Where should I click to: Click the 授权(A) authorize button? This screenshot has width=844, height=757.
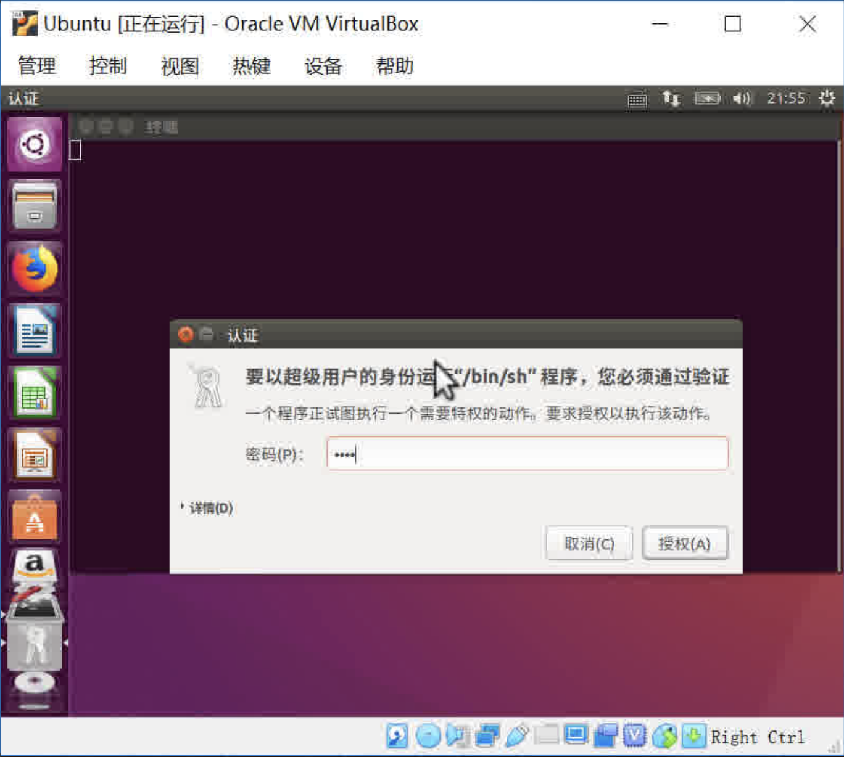click(685, 543)
